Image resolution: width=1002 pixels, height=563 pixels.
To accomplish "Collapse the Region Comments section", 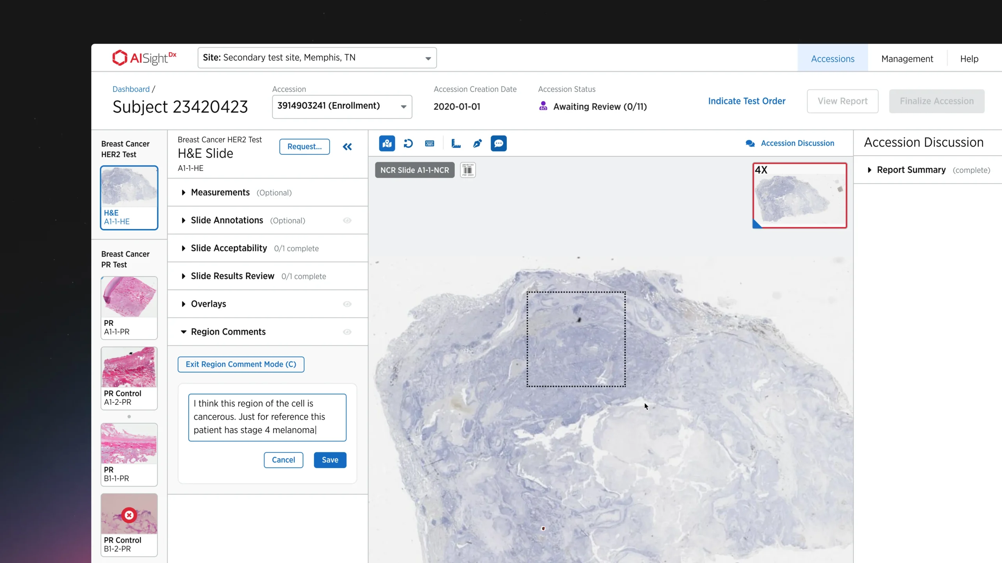I will [268, 332].
